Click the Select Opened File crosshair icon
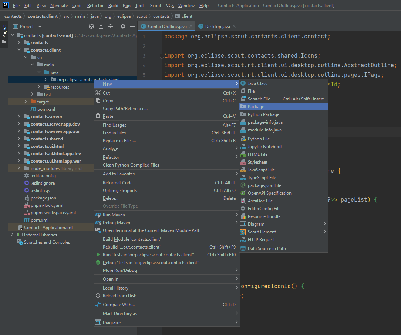Screen dimensions: 401x335 (91, 26)
